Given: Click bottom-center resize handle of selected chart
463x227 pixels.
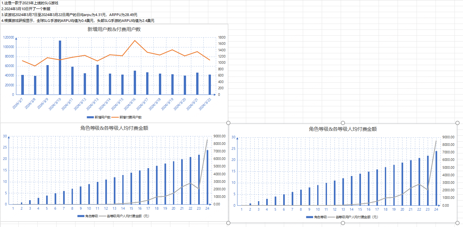Looking at the screenshot, I should (343, 223).
